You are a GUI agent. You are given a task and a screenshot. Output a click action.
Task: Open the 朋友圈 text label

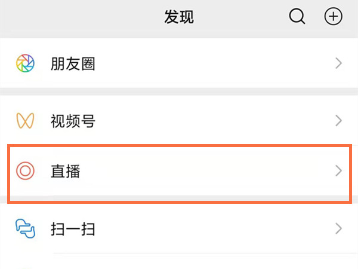pyautogui.click(x=73, y=64)
